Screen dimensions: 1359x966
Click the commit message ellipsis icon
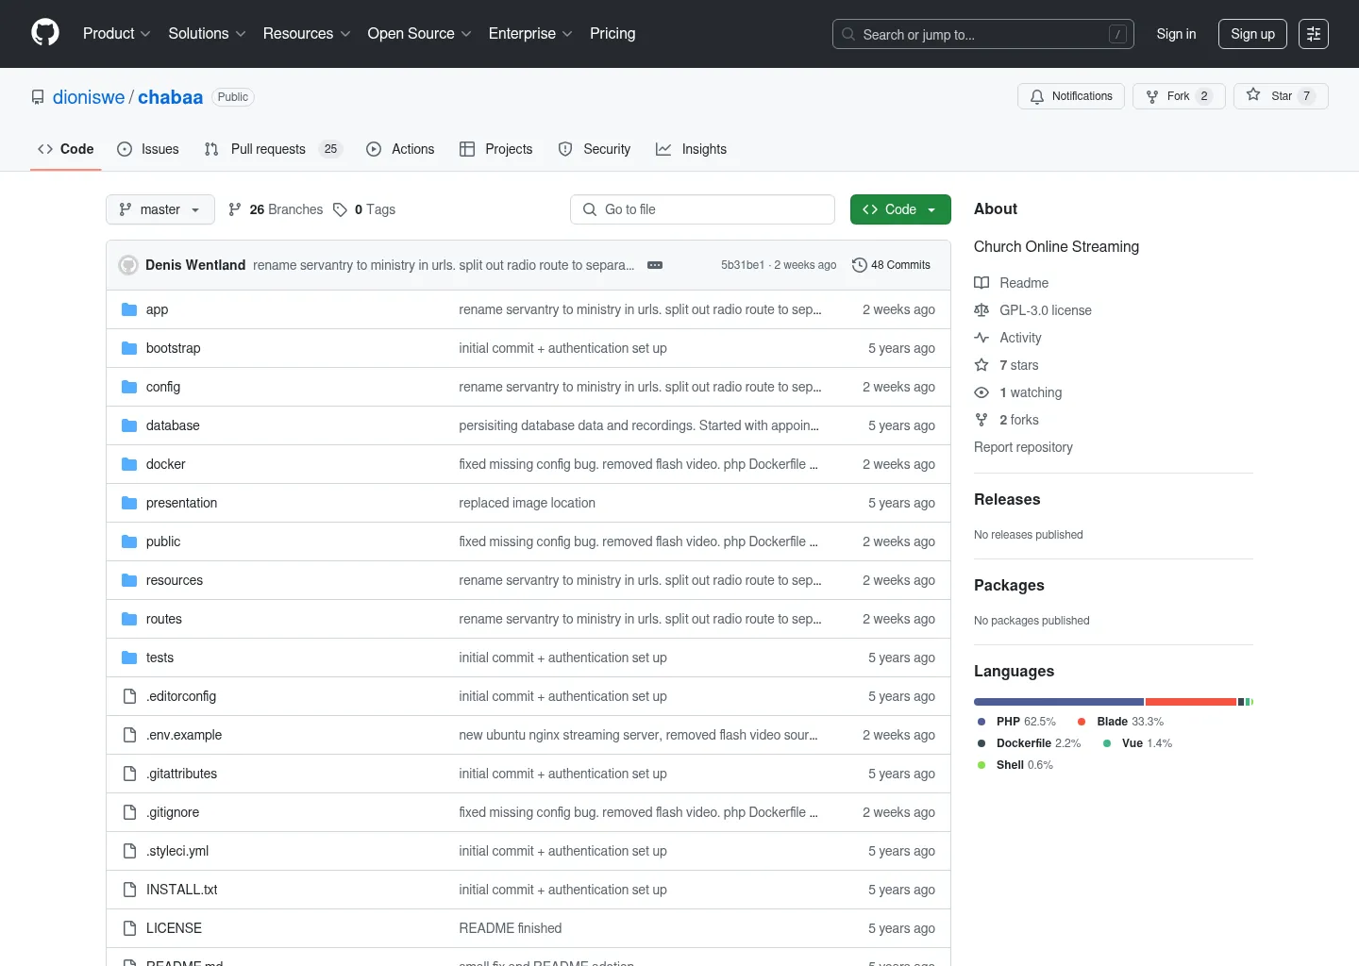(x=655, y=265)
